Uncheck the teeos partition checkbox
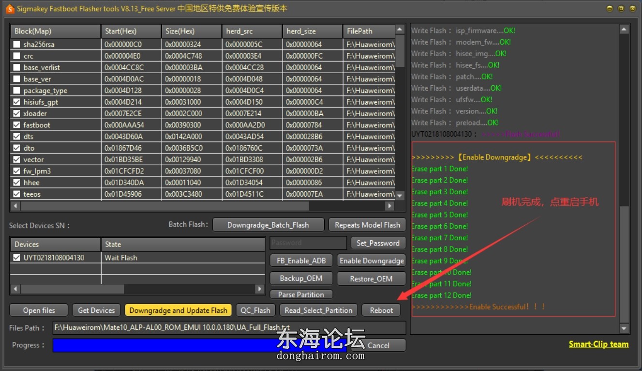This screenshot has width=642, height=371. click(x=17, y=194)
